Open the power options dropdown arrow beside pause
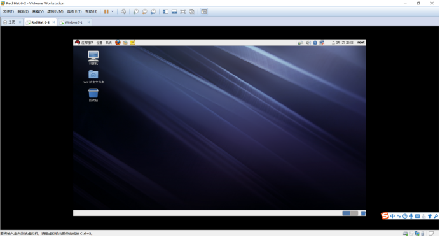Screen dimensions: 440x237 coord(113,11)
